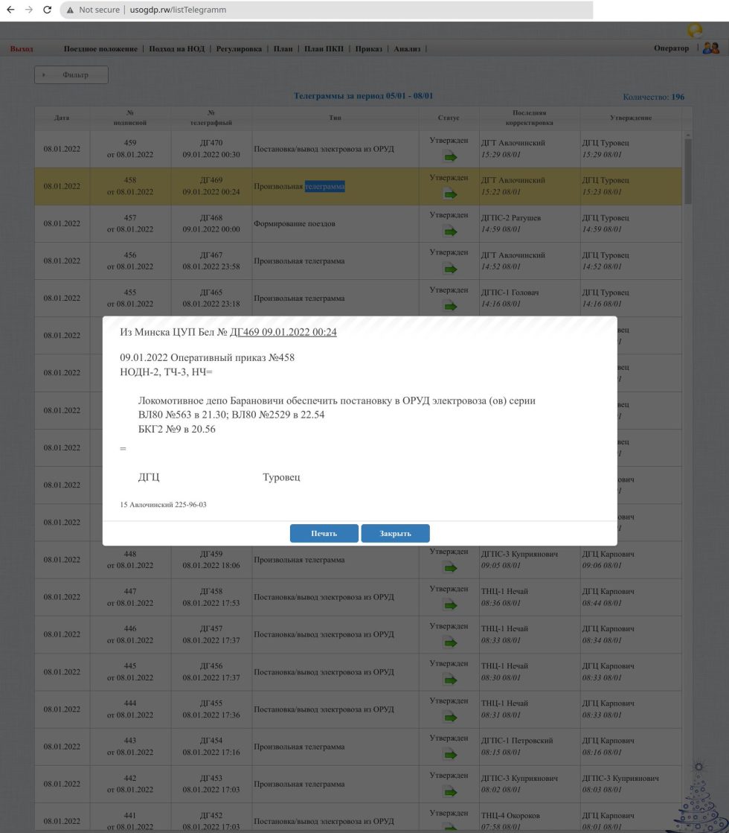The width and height of the screenshot is (729, 833).
Task: Click the green arrow icon for telegram 457
Action: pyautogui.click(x=449, y=231)
